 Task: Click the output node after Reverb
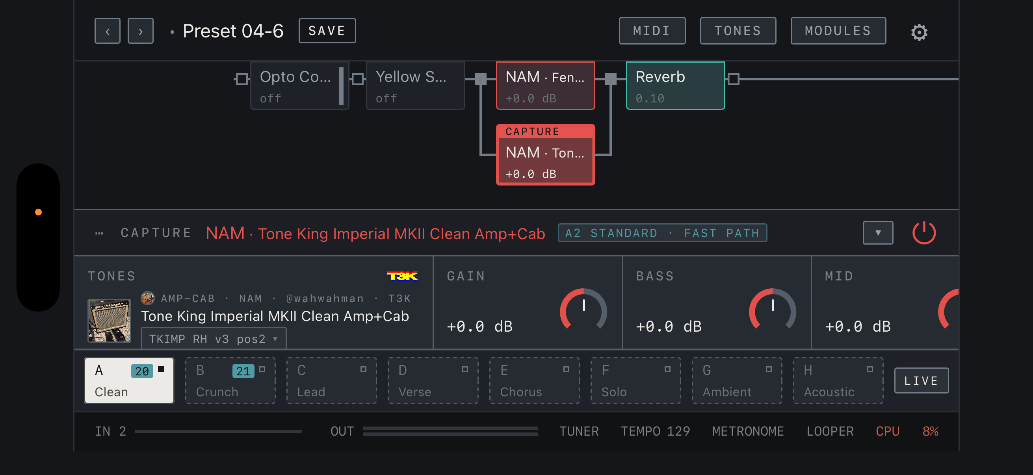coord(733,79)
